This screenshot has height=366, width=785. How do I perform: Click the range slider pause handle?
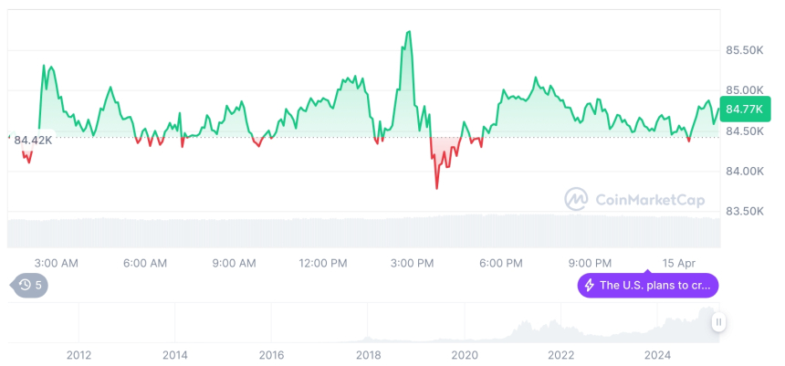point(719,321)
